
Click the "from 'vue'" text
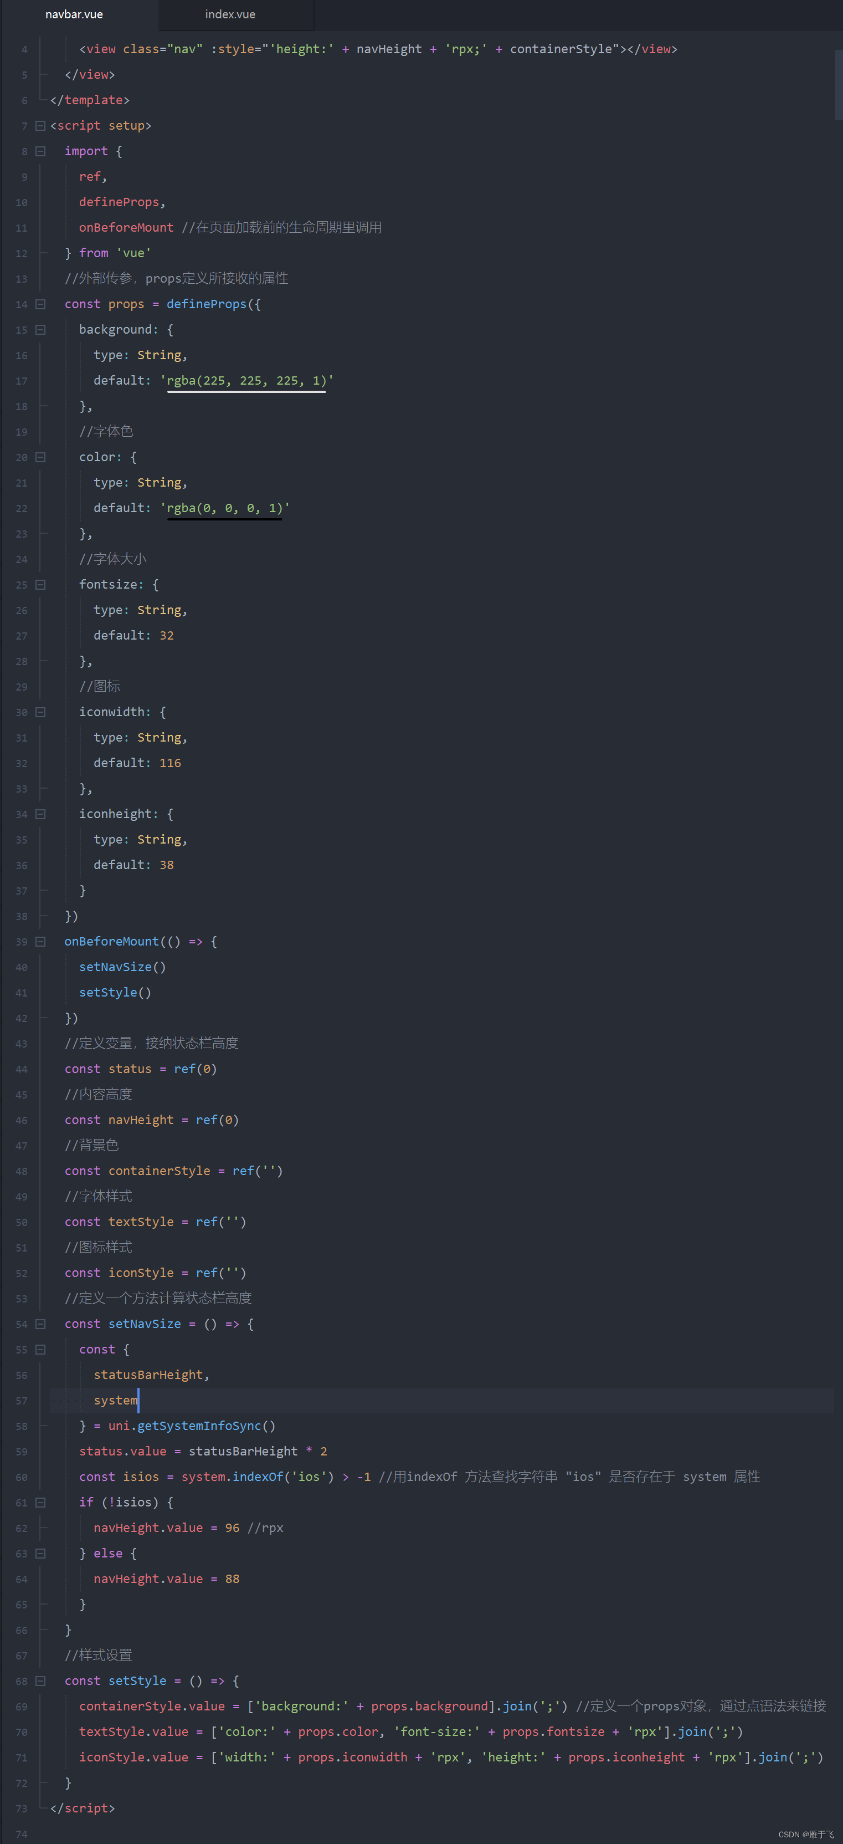click(115, 253)
